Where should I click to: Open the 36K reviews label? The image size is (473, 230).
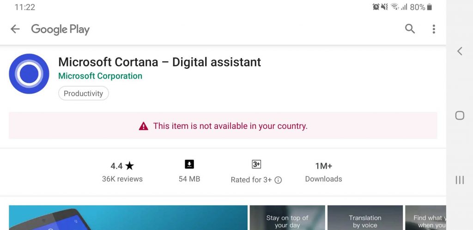pyautogui.click(x=122, y=179)
